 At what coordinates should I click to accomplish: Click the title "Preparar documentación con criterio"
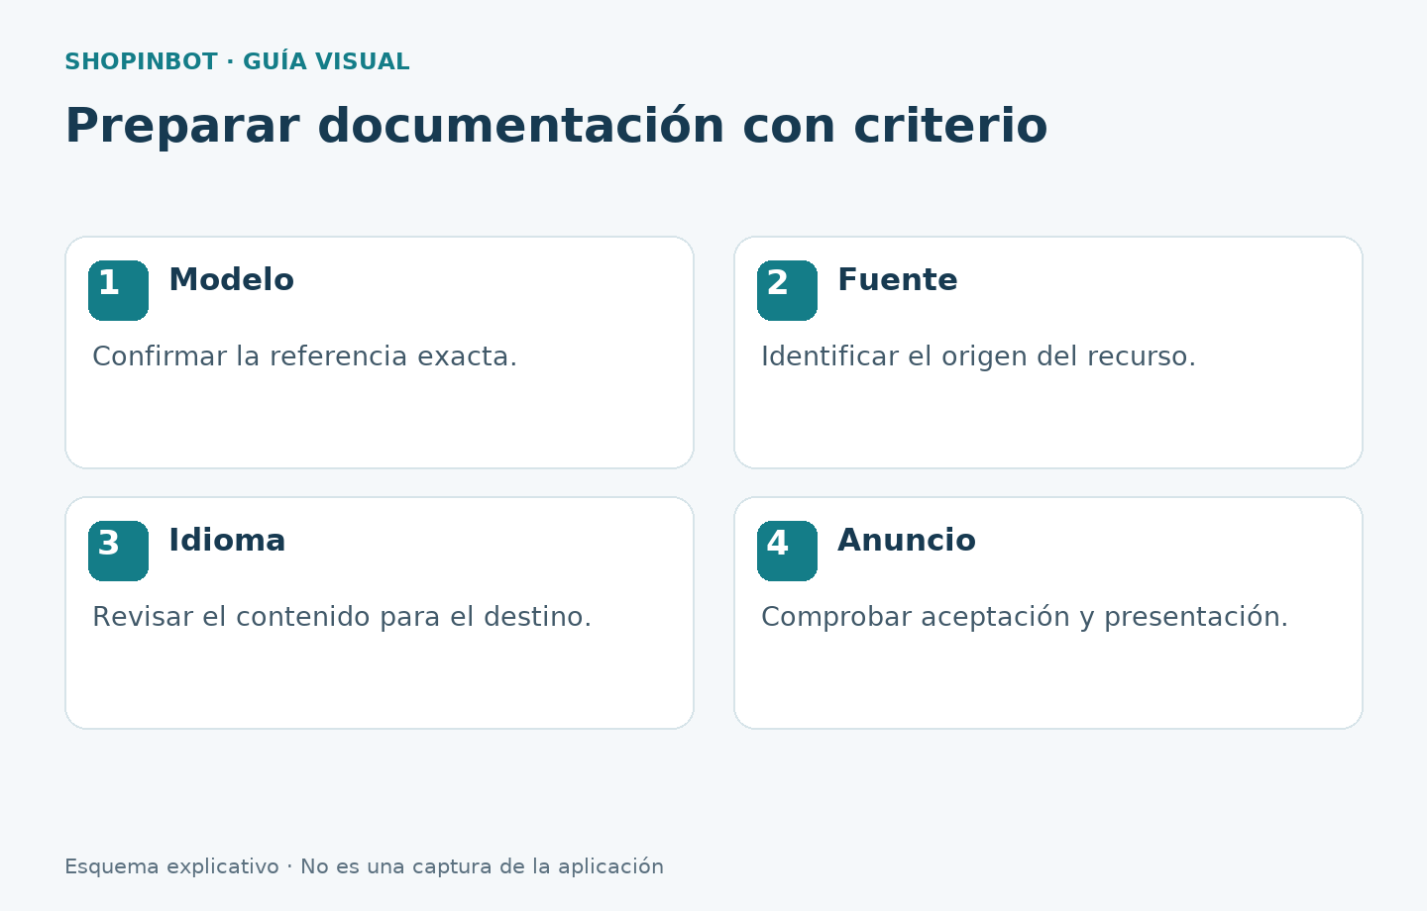[x=556, y=127]
